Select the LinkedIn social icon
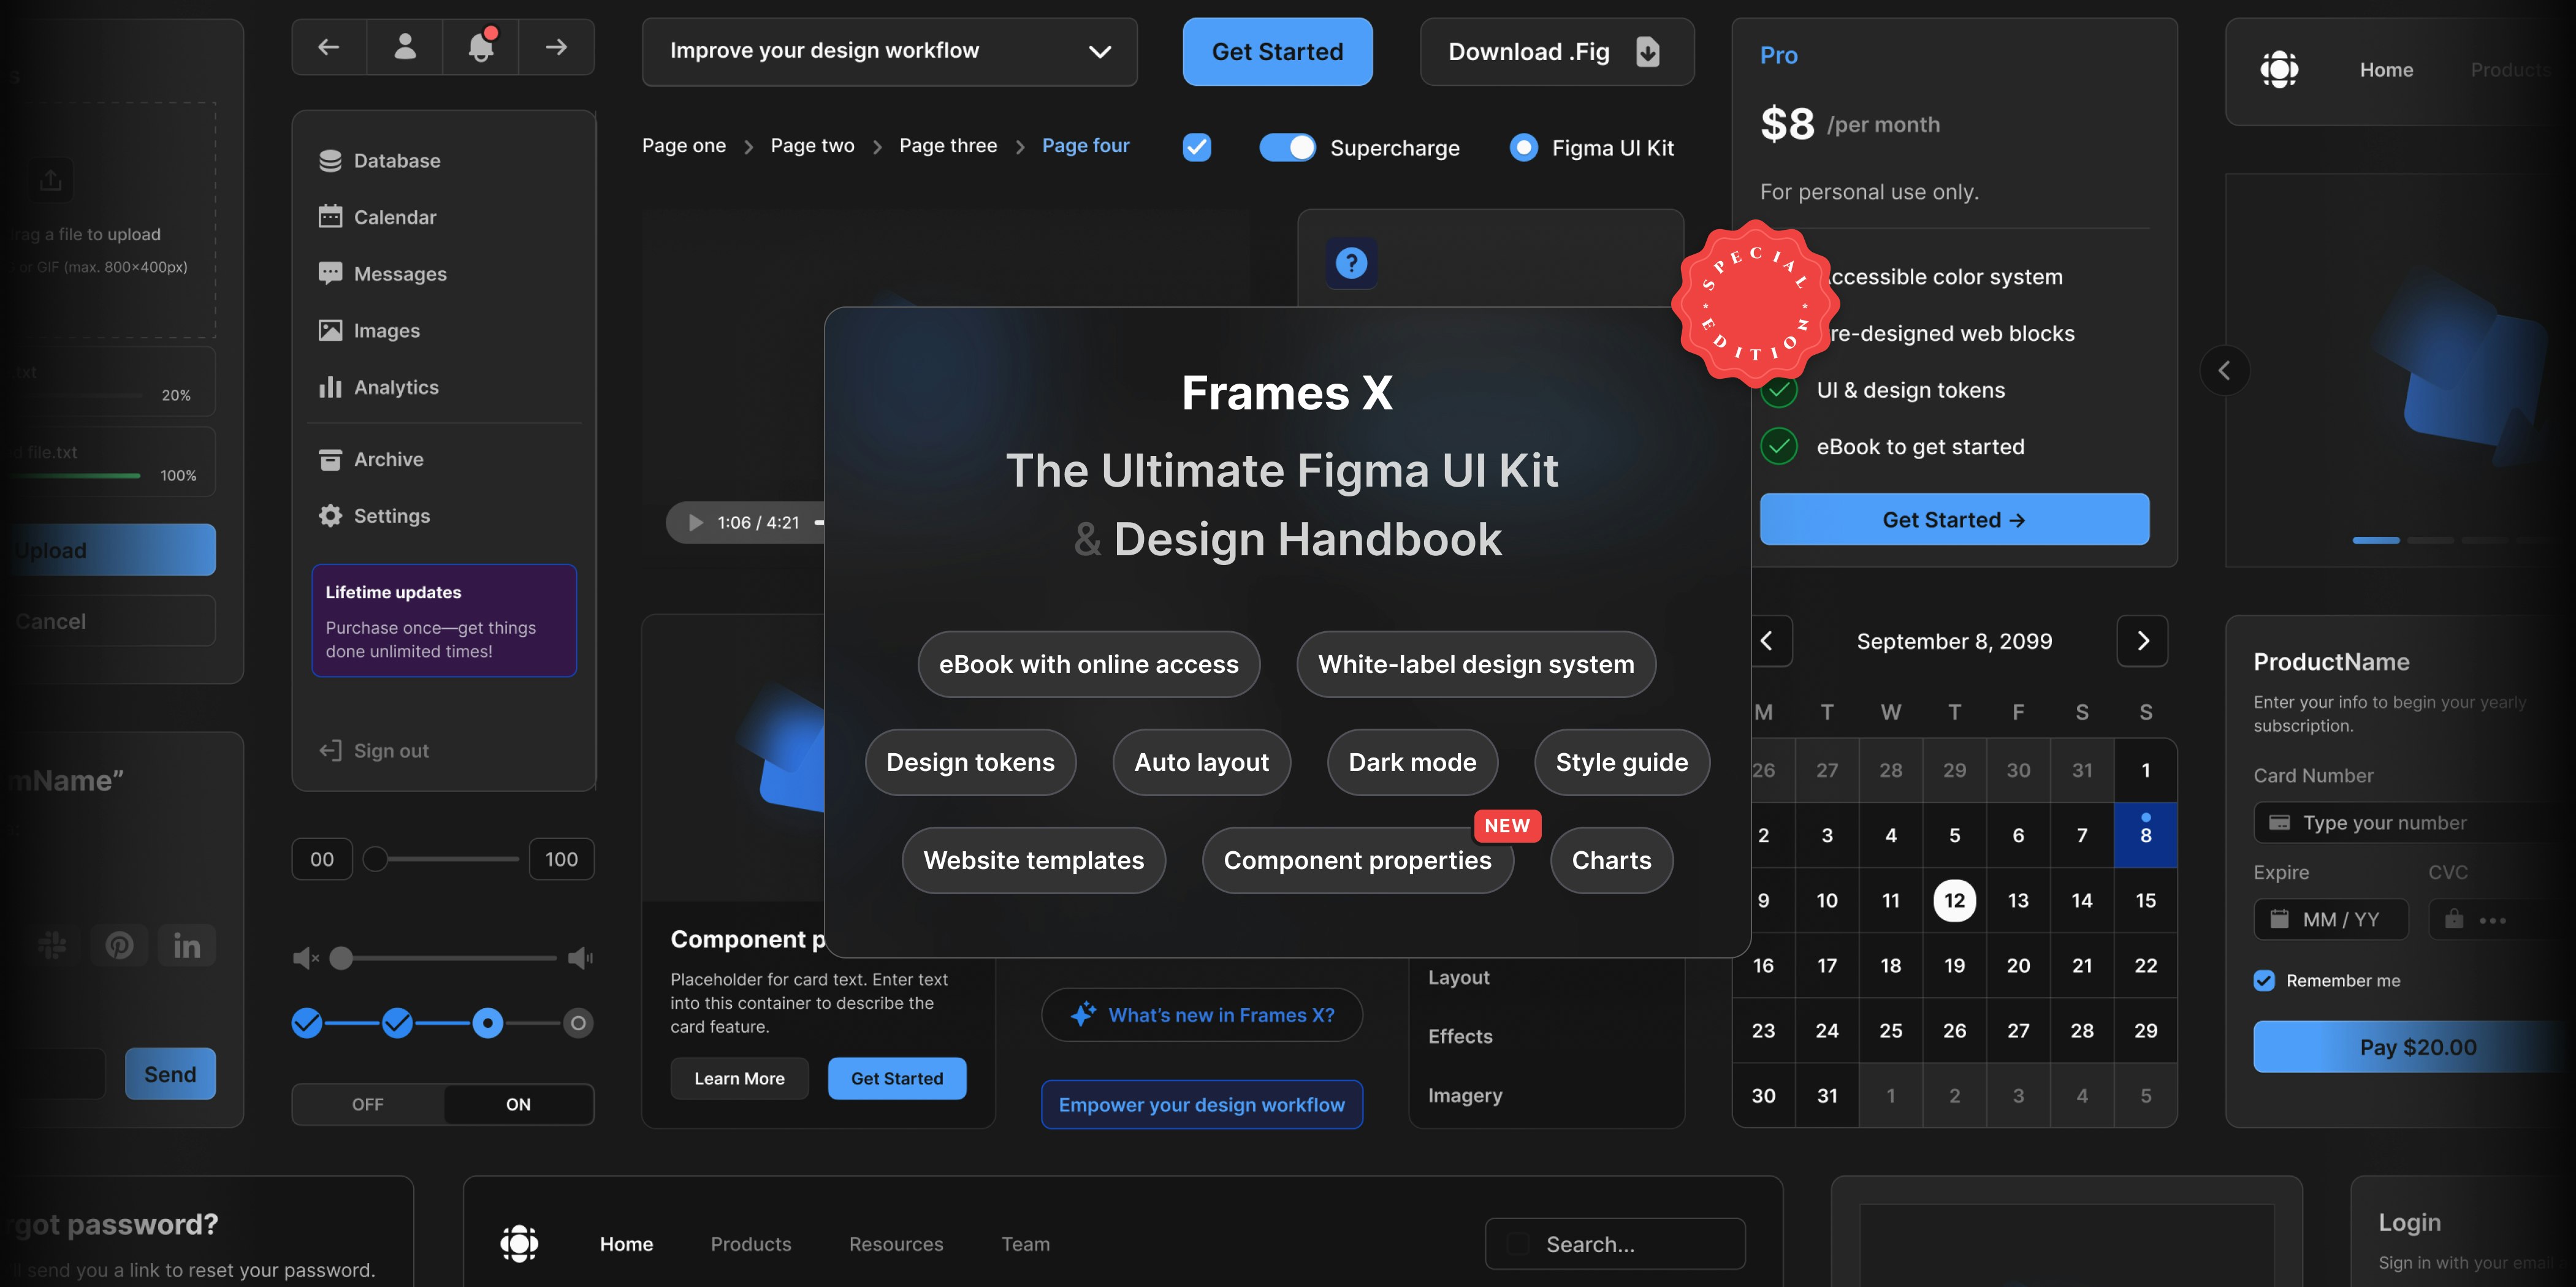The width and height of the screenshot is (2576, 1287). [x=186, y=945]
